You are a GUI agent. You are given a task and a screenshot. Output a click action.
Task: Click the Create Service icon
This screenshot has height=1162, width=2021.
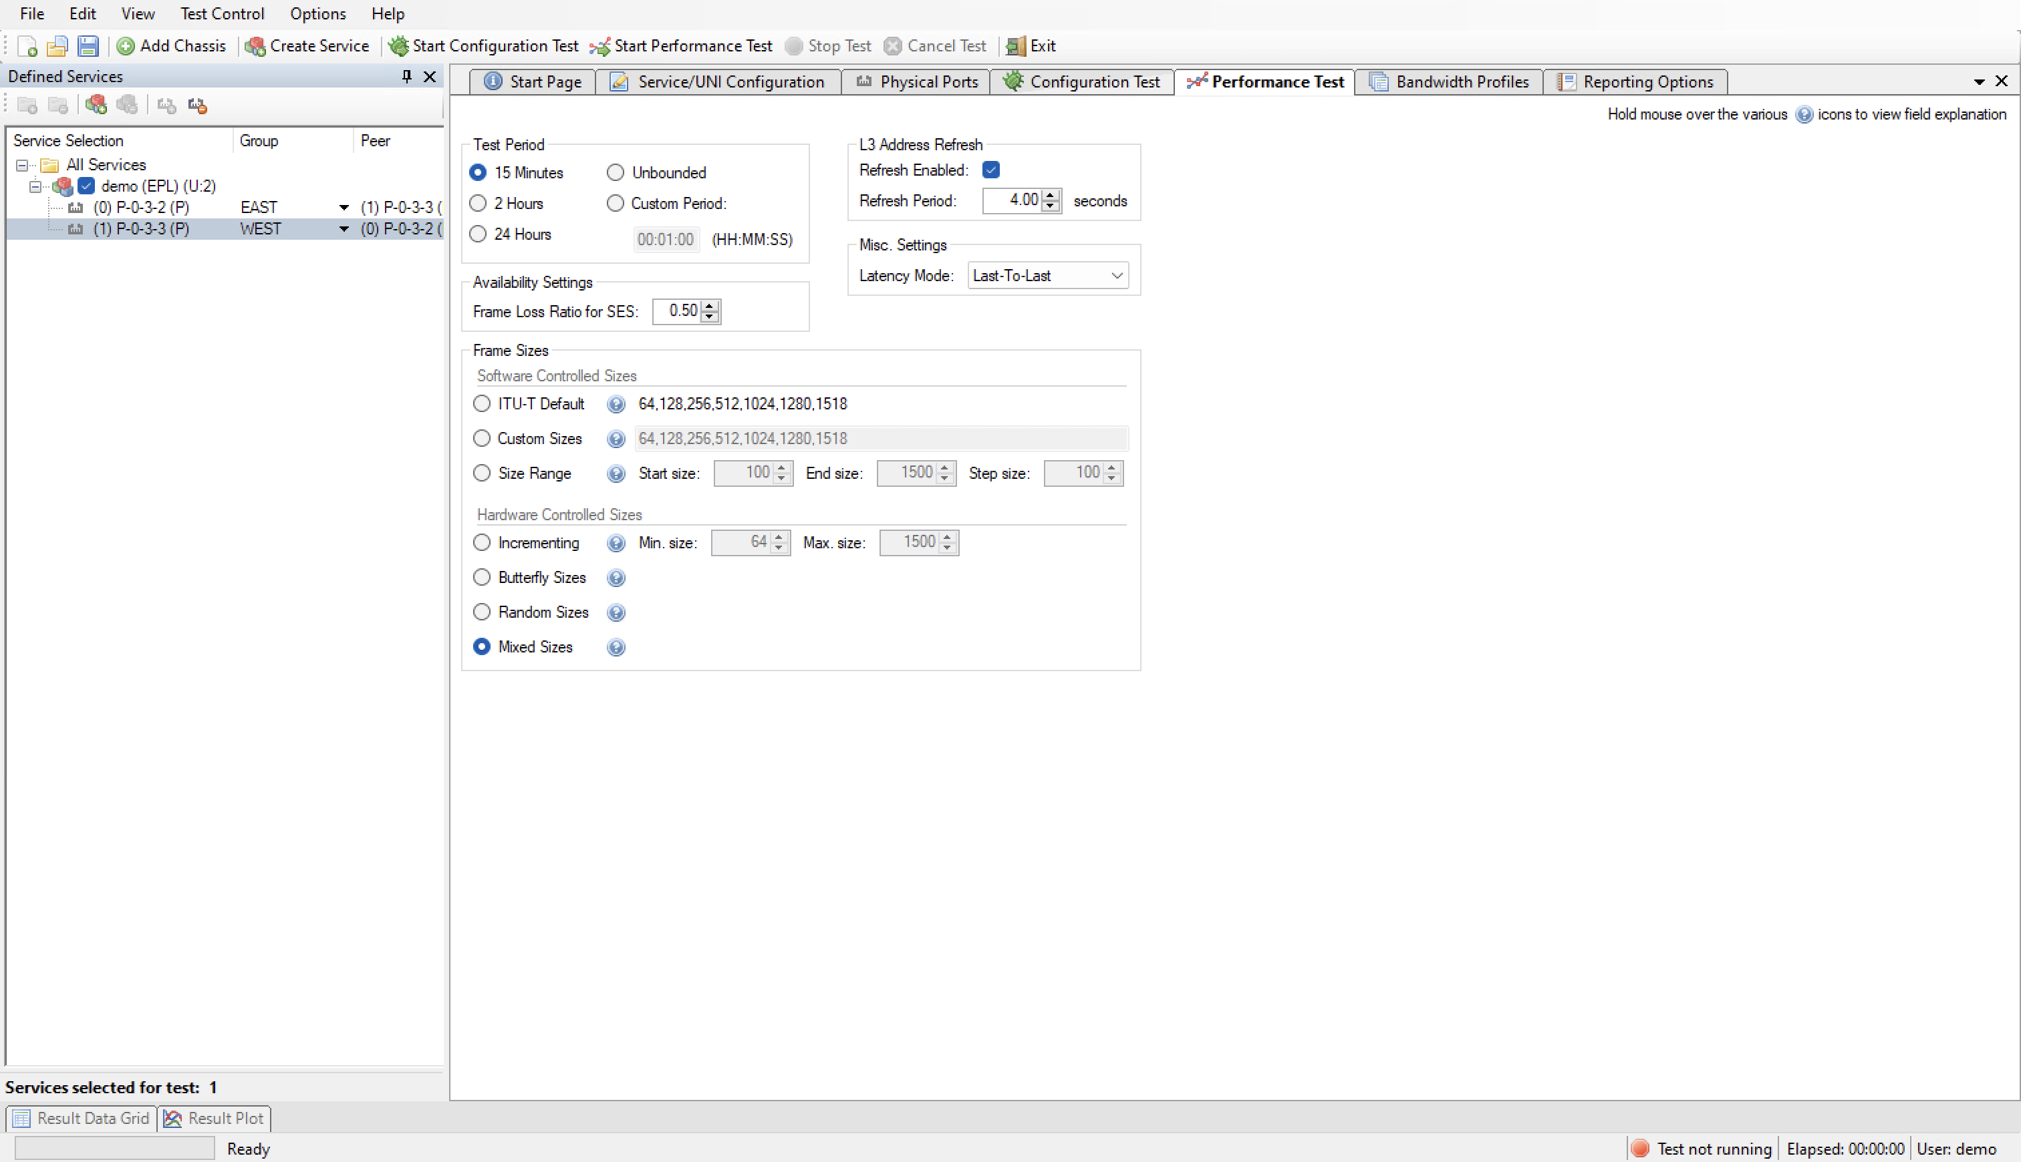tap(255, 46)
